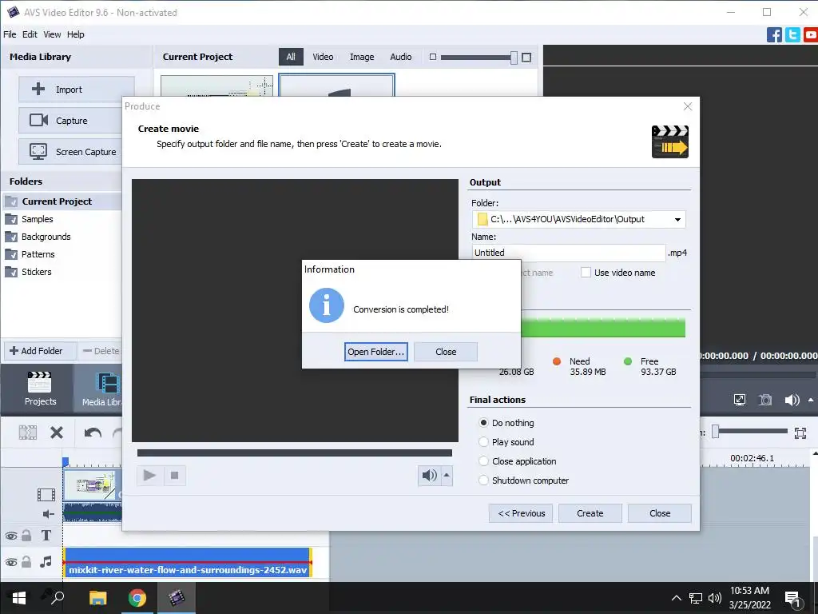Click Close button in Produce dialog footer
Screen dimensions: 818x614
[x=659, y=513]
